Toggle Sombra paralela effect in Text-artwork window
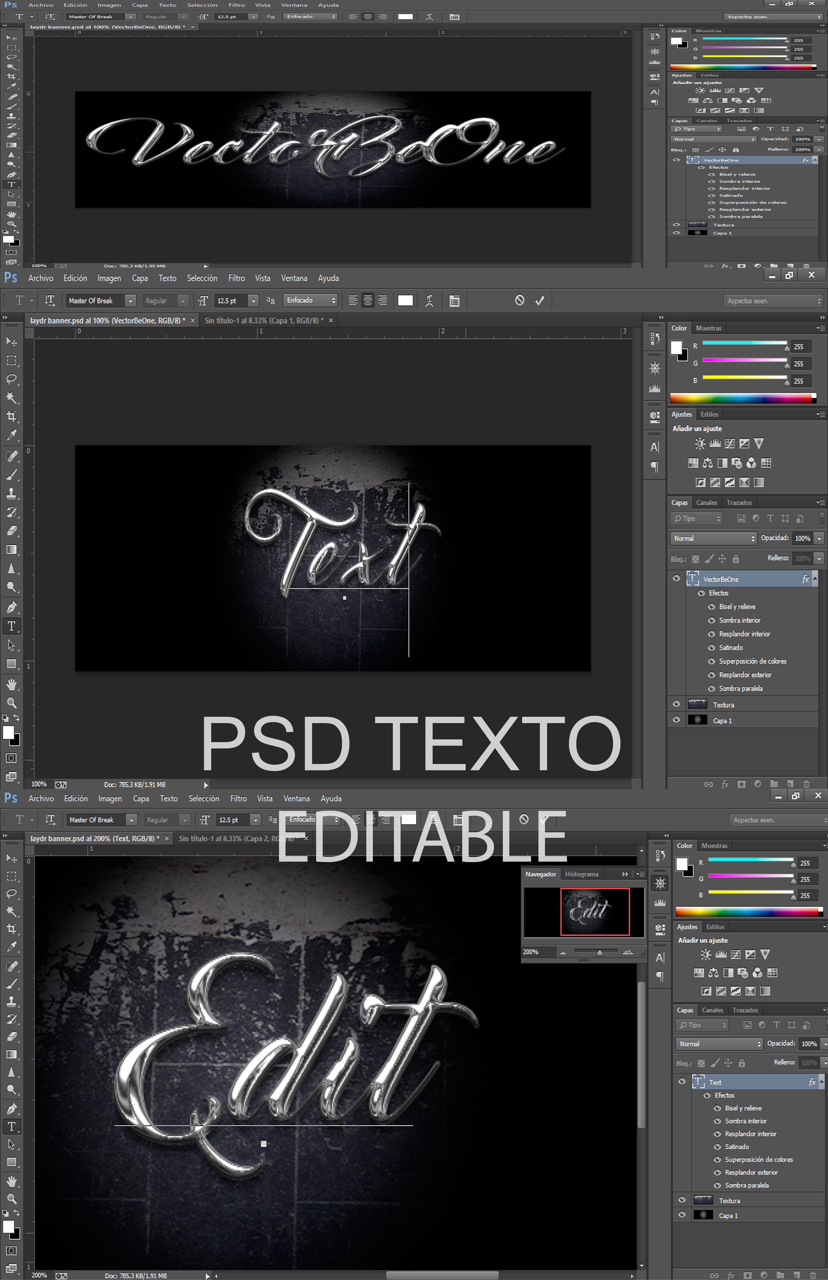Viewport: 828px width, 1280px height. pyautogui.click(x=711, y=688)
